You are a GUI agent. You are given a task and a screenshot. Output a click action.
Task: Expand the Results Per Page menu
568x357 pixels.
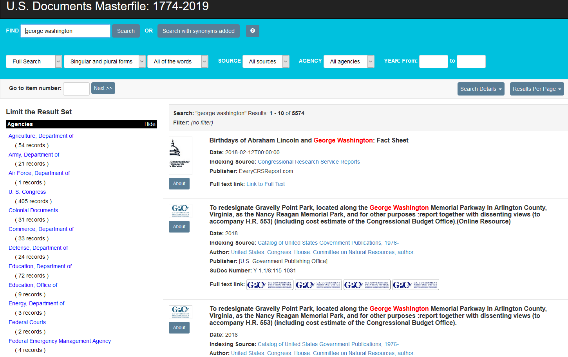(537, 89)
